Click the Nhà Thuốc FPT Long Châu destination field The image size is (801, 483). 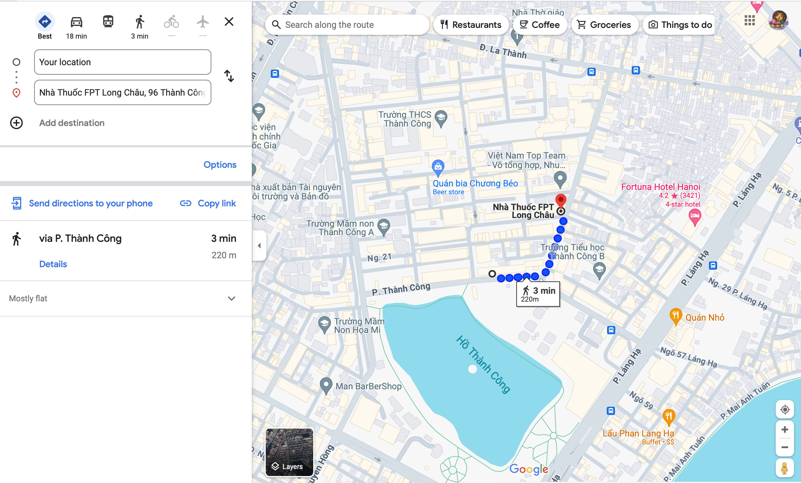(x=122, y=92)
